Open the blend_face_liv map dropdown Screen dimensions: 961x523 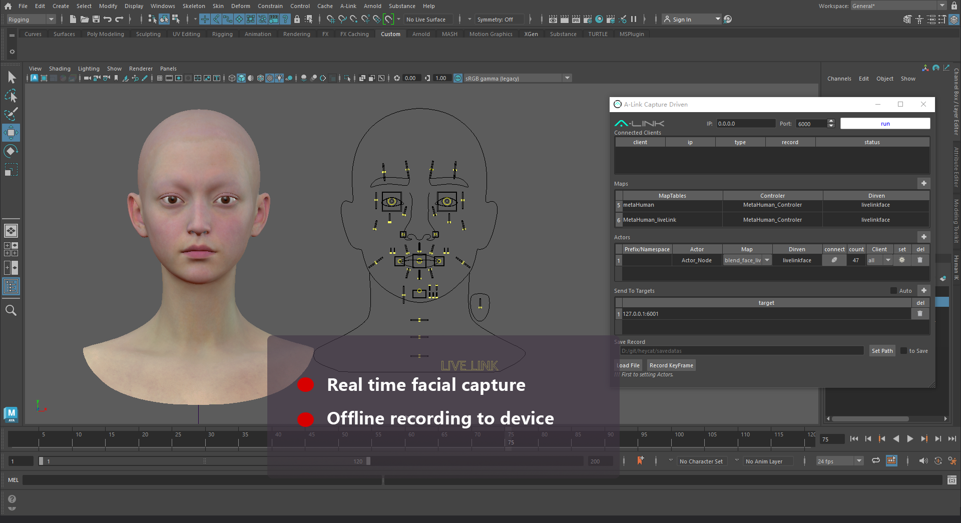767,260
